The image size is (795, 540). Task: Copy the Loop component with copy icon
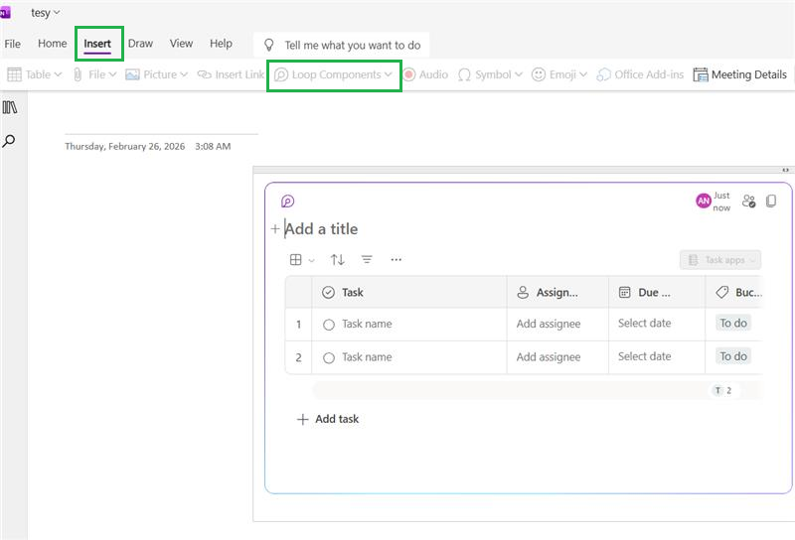771,202
